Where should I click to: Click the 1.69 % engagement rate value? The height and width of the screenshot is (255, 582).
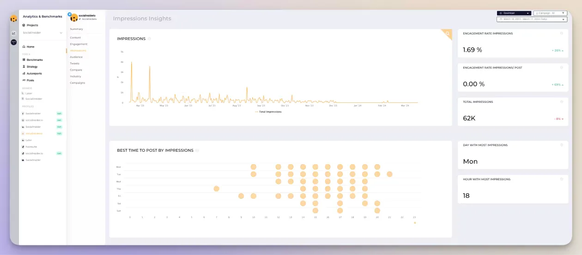[x=473, y=50]
